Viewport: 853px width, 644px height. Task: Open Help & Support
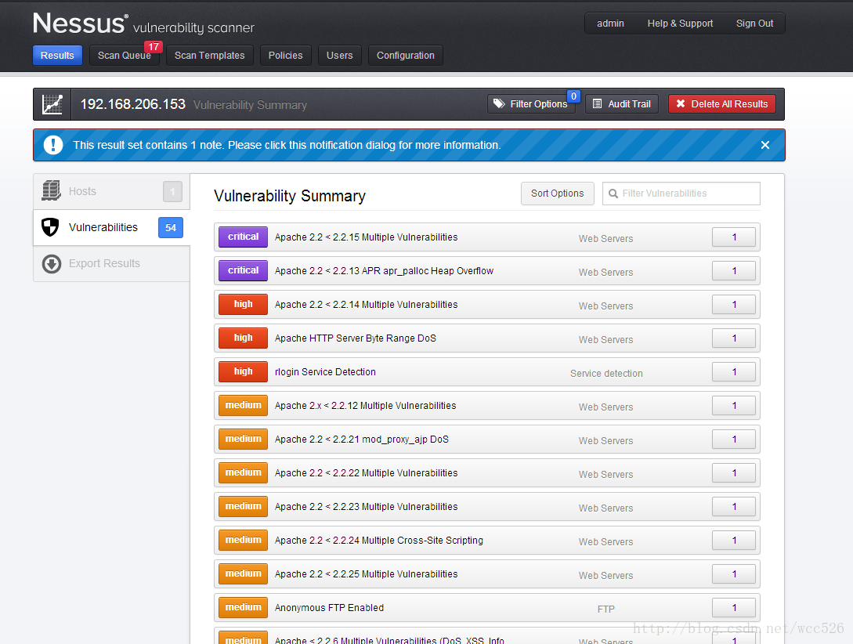pyautogui.click(x=680, y=24)
